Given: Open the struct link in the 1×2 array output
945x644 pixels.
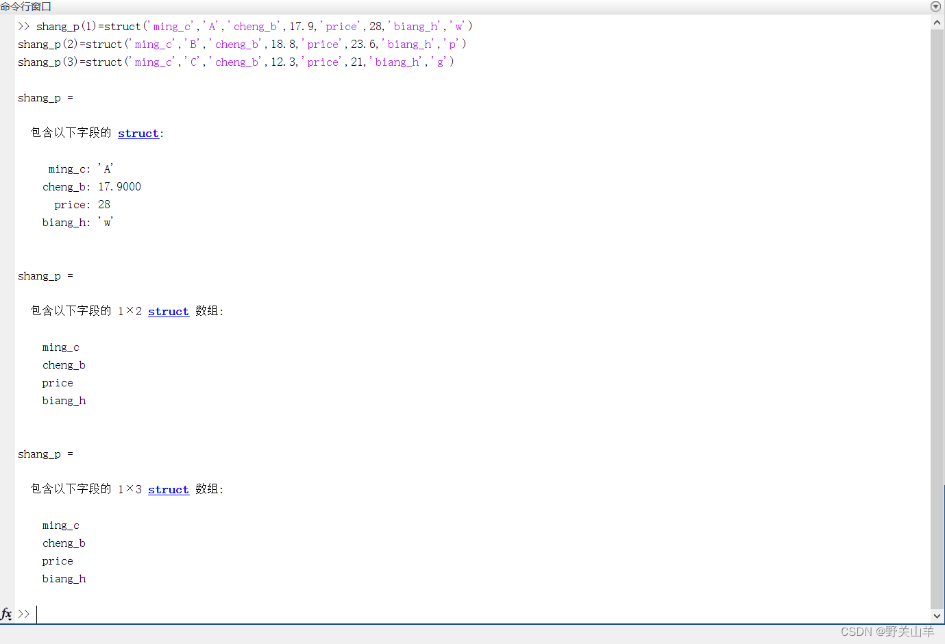Looking at the screenshot, I should [168, 311].
